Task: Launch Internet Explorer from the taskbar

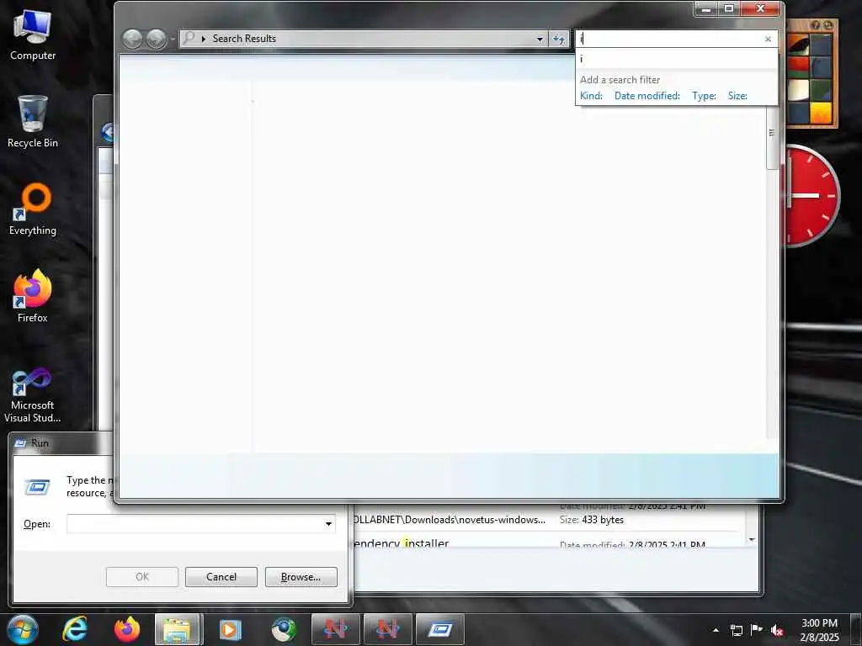Action: 75,629
